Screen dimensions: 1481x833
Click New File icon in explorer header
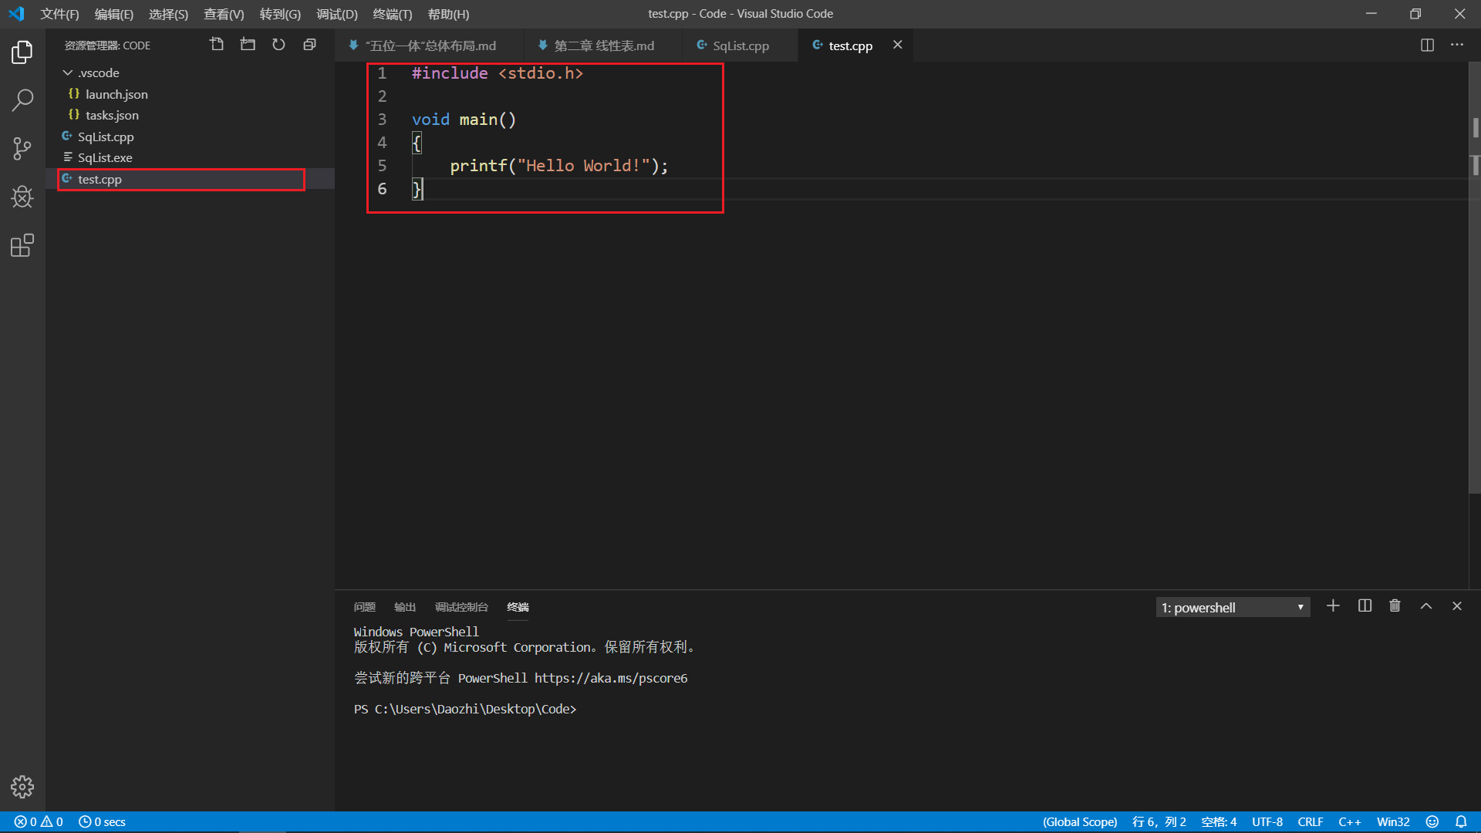pyautogui.click(x=217, y=45)
